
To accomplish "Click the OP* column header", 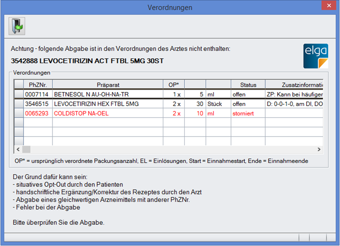I will click(173, 85).
